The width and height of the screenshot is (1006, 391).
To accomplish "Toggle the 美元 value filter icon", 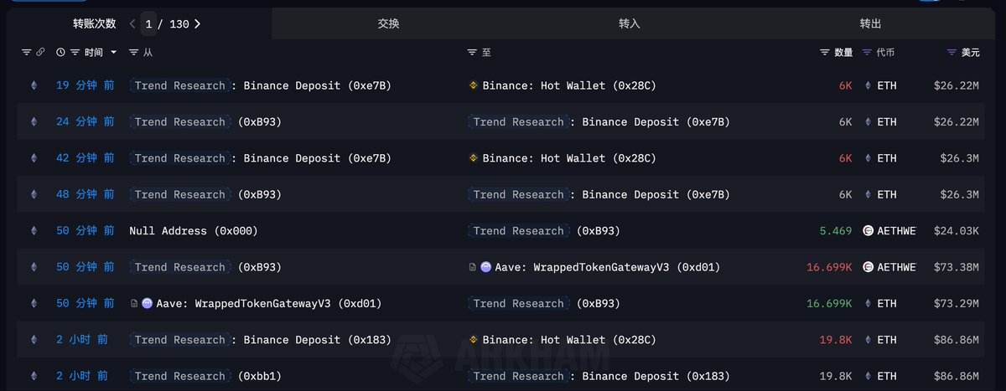I will pyautogui.click(x=952, y=52).
